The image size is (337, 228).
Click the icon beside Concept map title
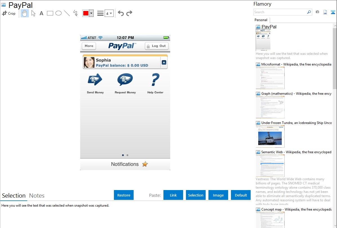point(258,209)
